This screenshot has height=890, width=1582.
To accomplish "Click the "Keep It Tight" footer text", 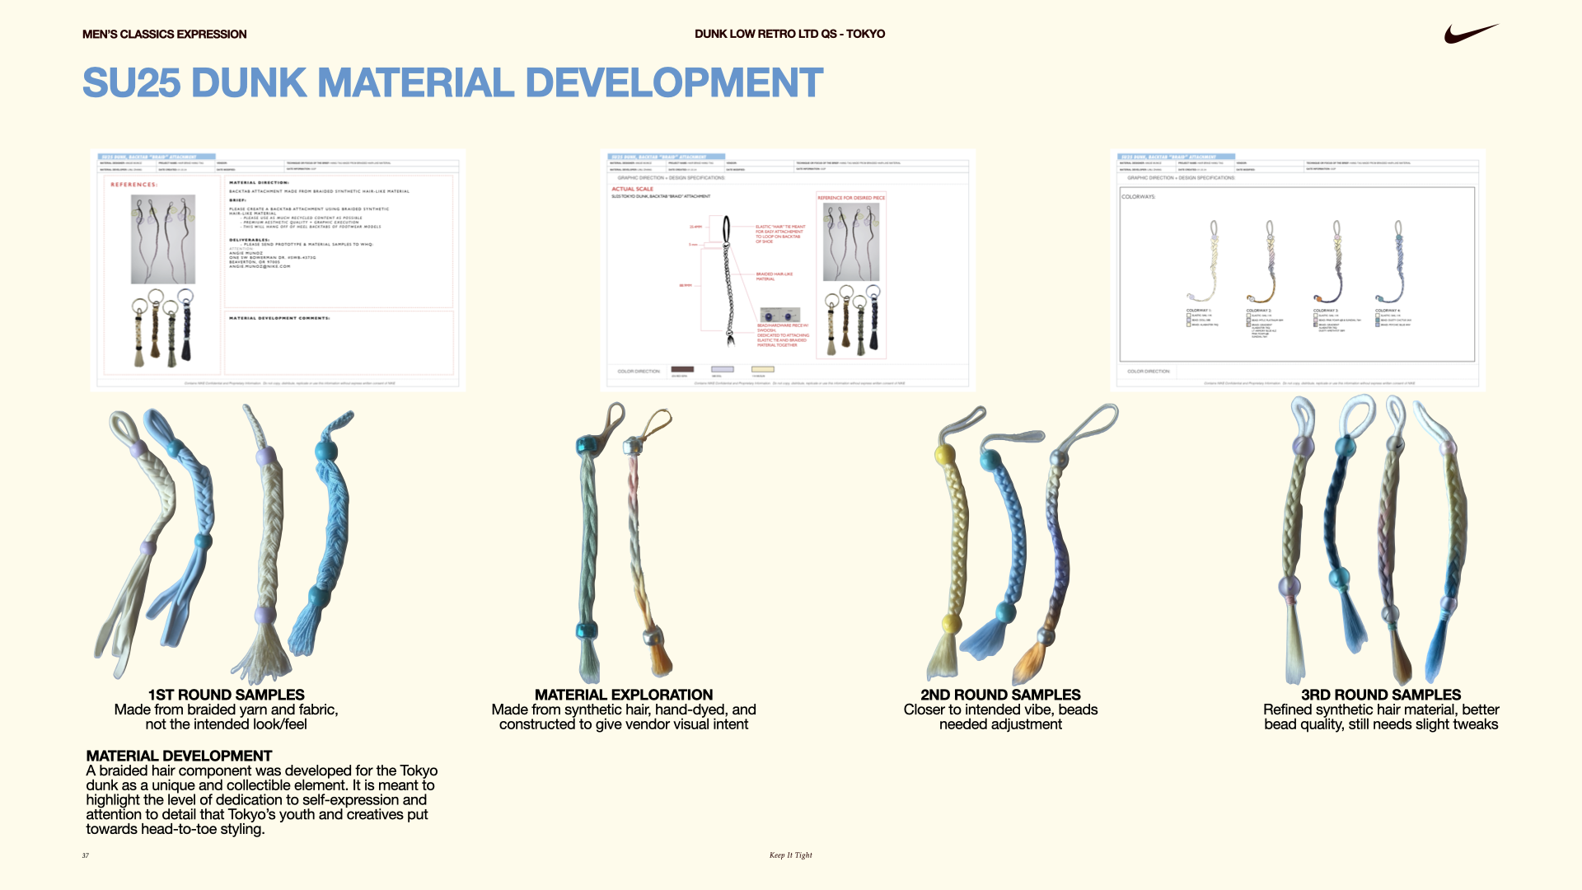I will (x=791, y=855).
